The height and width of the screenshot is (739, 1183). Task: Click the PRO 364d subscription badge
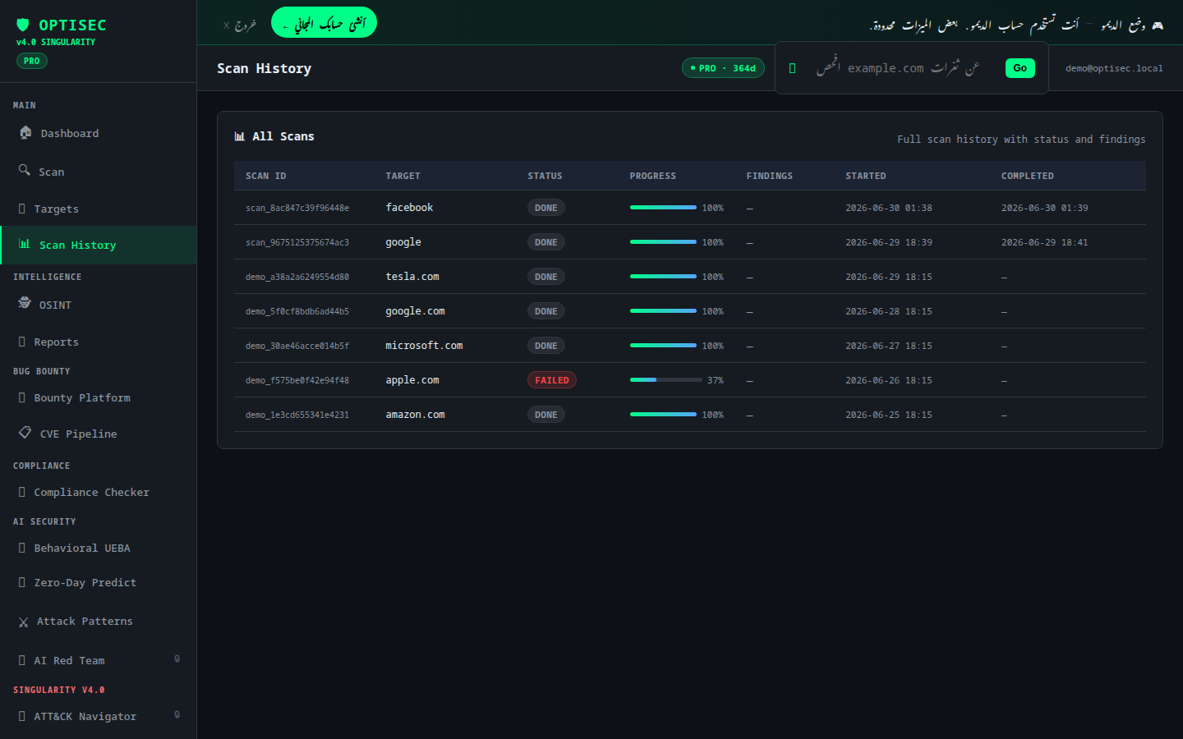[x=723, y=68]
